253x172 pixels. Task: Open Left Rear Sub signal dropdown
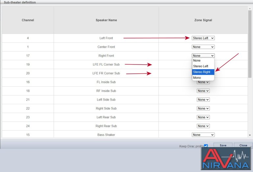pyautogui.click(x=203, y=117)
